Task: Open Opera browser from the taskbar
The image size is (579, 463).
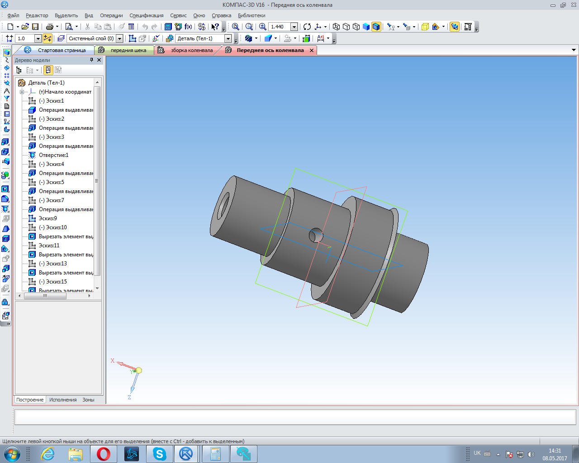Action: pyautogui.click(x=104, y=454)
